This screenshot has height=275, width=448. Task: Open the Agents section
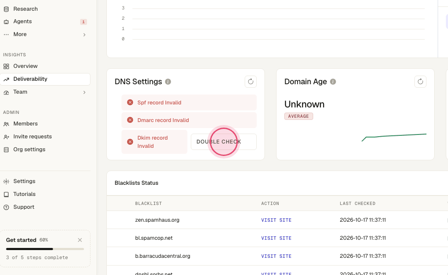coord(22,21)
